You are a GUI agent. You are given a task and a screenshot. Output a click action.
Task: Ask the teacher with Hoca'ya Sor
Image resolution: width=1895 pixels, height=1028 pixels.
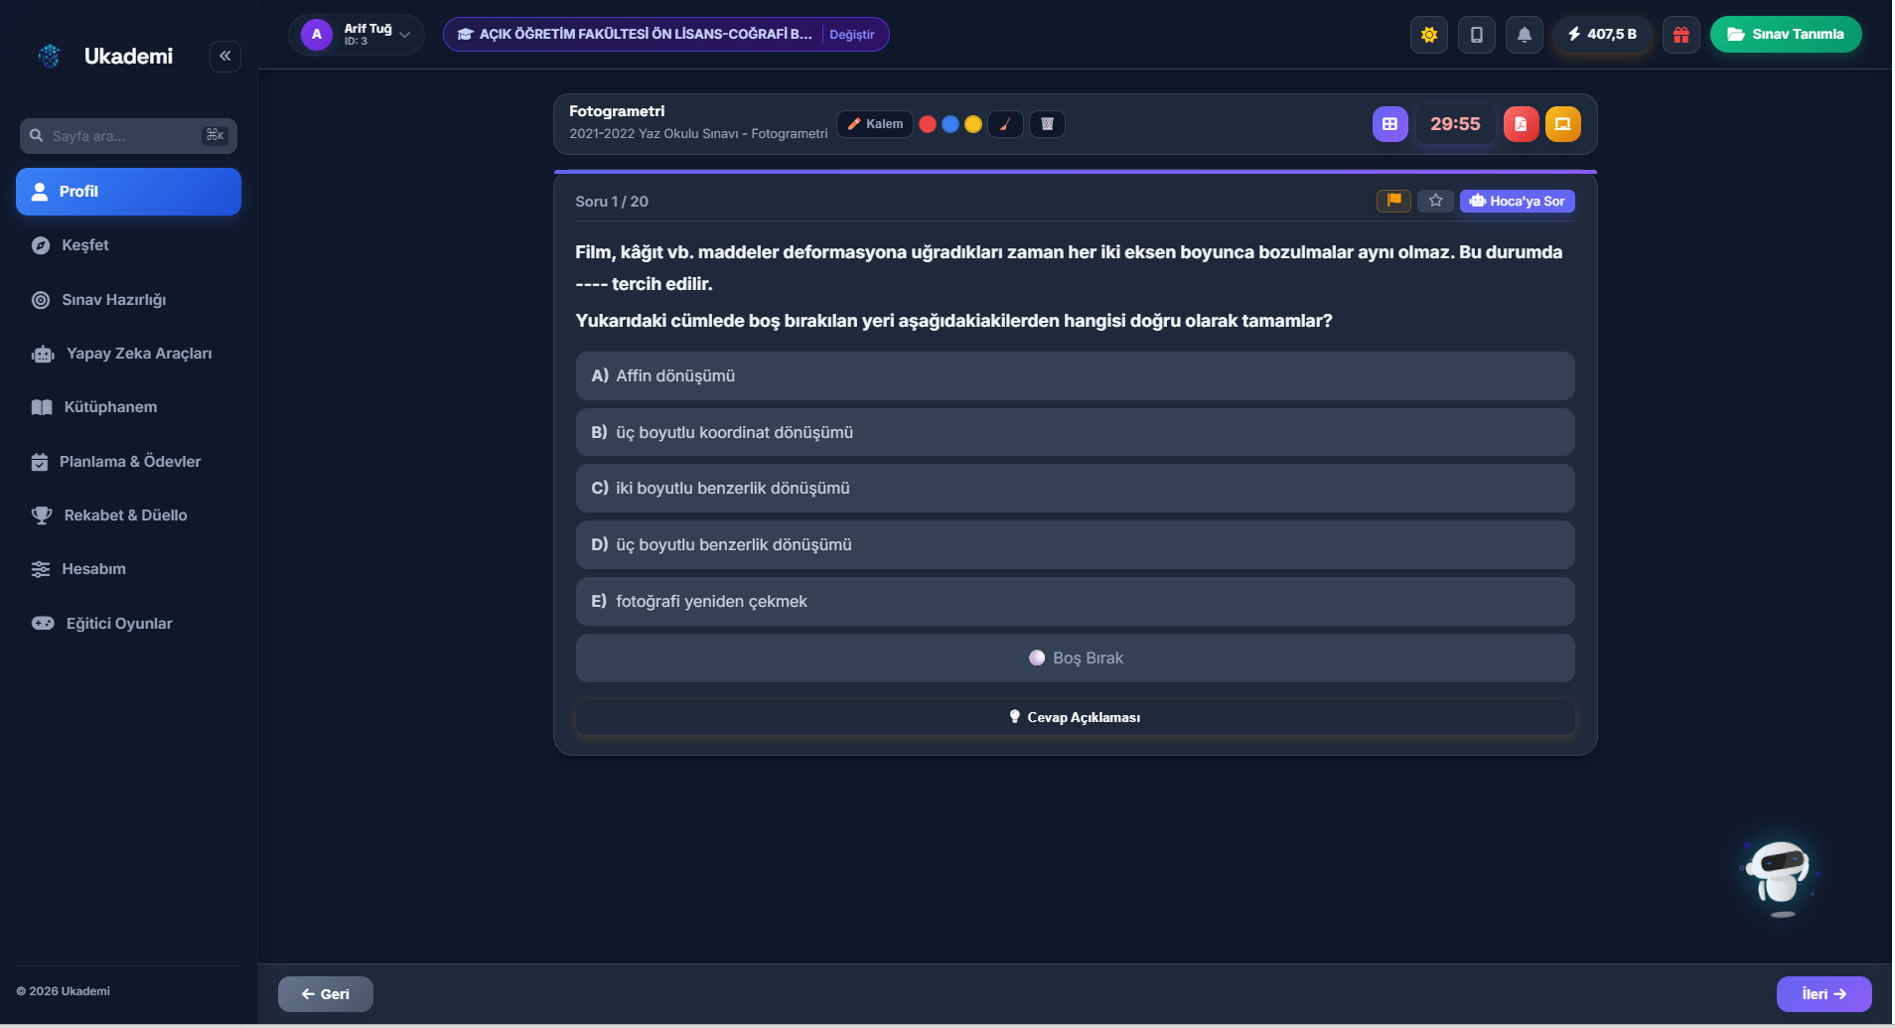(x=1518, y=201)
